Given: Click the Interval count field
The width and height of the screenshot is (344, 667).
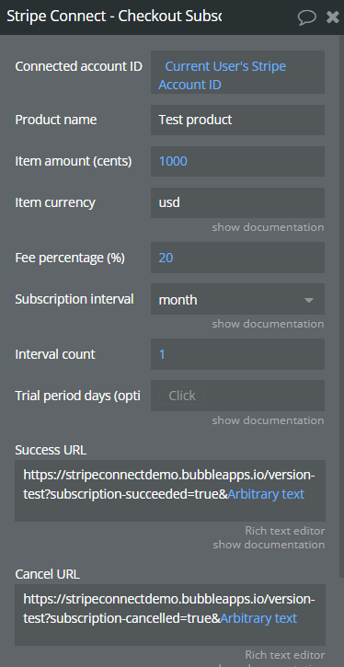Looking at the screenshot, I should tap(237, 354).
